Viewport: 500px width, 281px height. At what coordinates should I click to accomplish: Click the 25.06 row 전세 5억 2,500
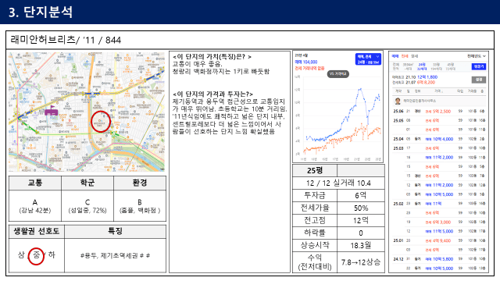437,112
